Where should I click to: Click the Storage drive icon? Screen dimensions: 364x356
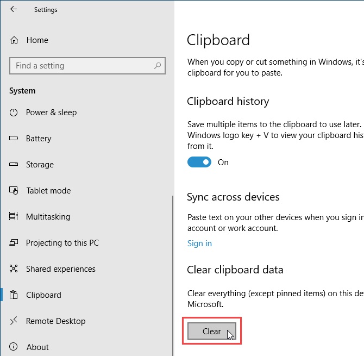(14, 165)
